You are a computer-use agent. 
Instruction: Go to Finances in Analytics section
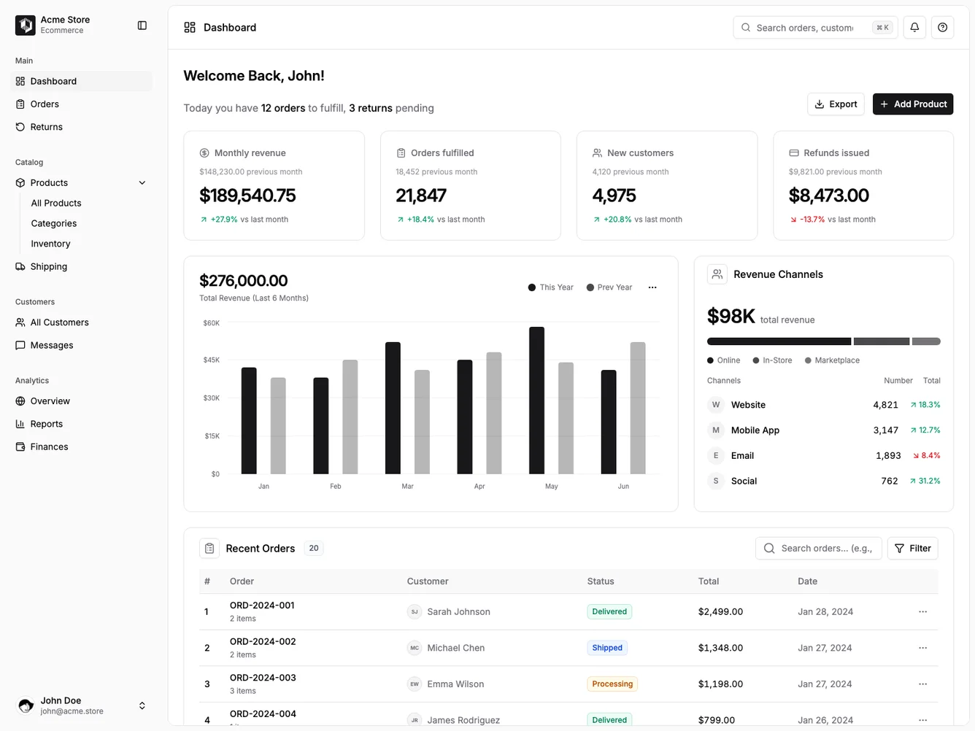coord(48,446)
